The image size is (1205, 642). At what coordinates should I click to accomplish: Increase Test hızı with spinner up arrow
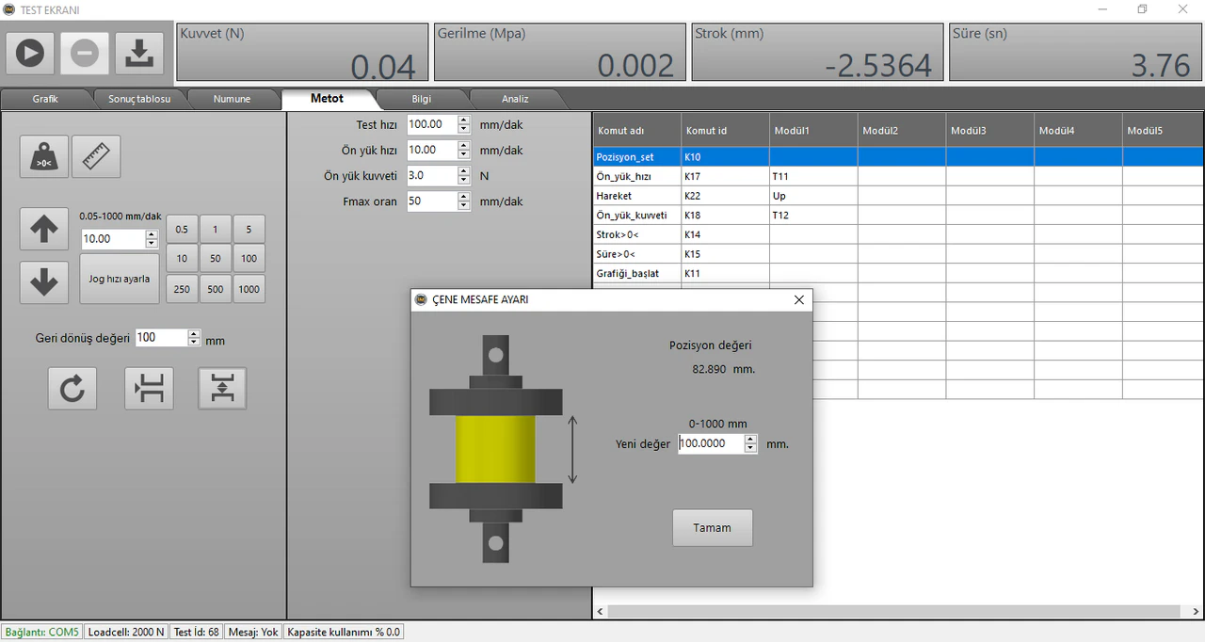pos(463,120)
